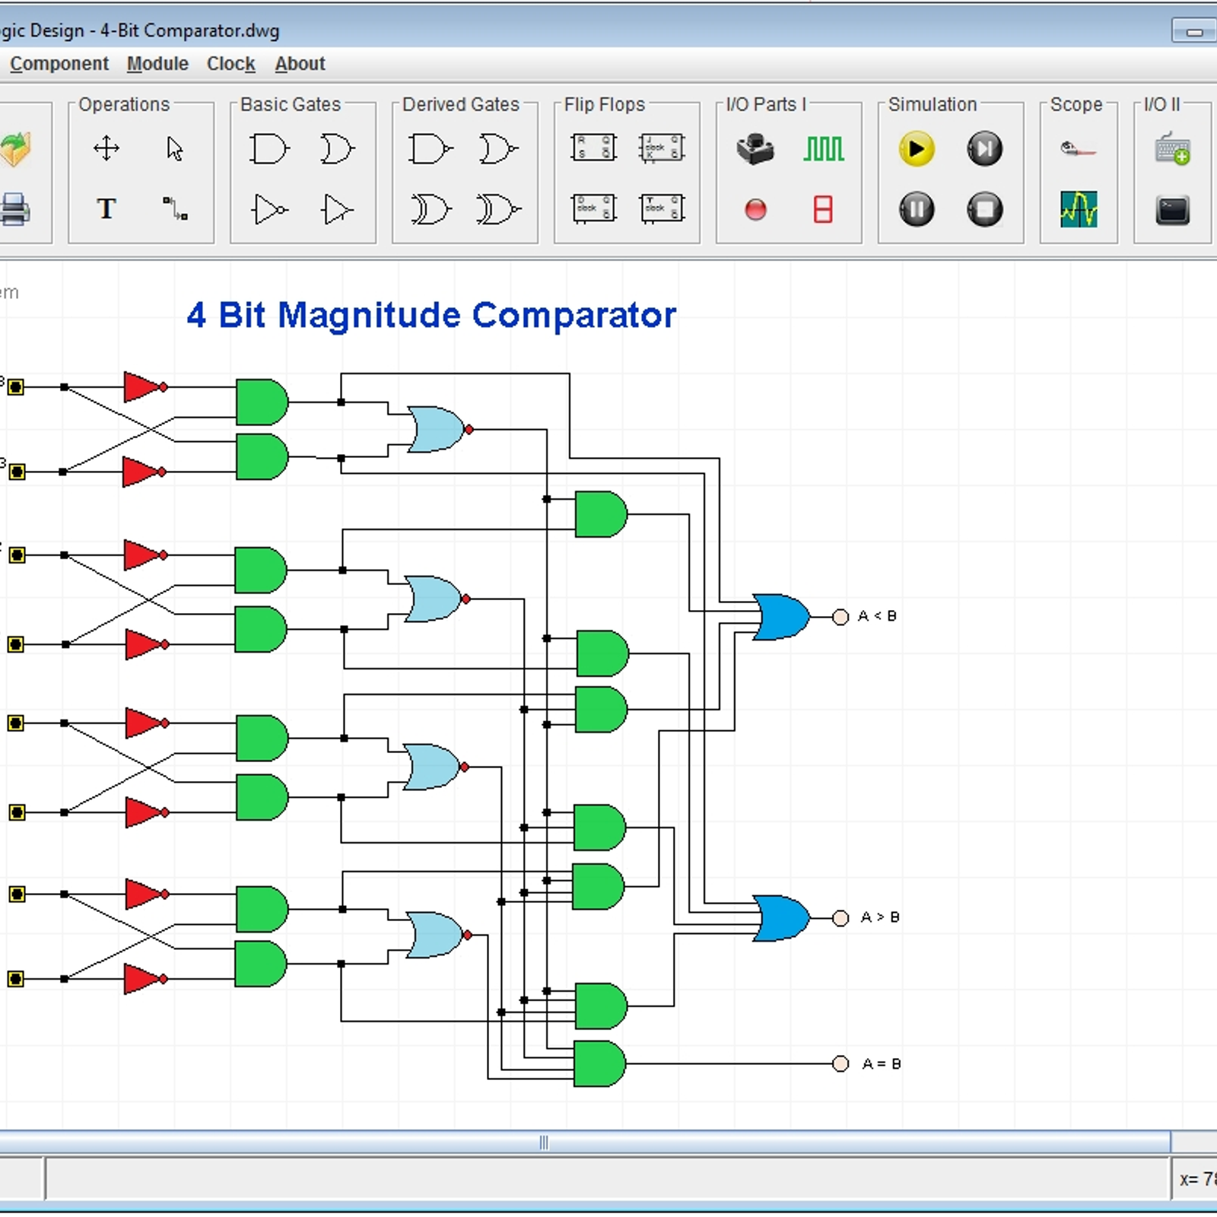1217x1217 pixels.
Task: Open the Module menu
Action: [157, 64]
